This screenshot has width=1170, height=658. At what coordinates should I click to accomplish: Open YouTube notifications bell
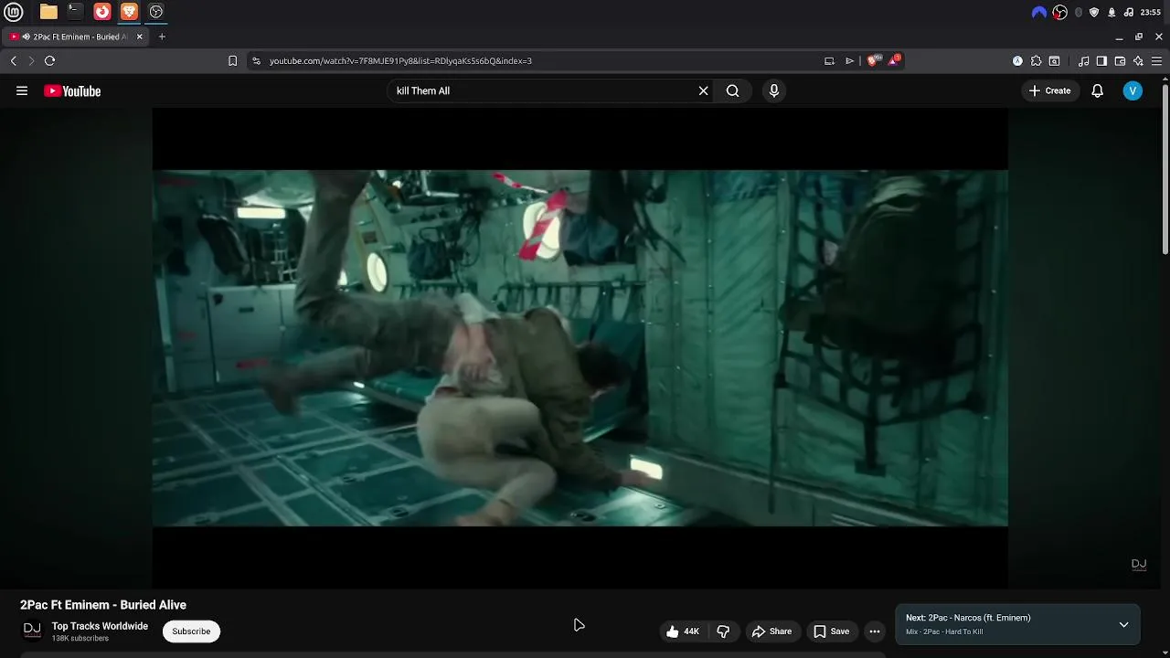[1097, 90]
